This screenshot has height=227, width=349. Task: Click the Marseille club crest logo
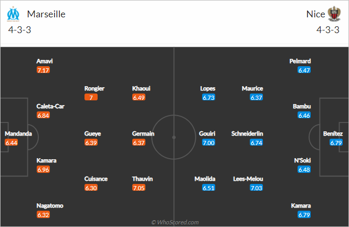click(x=13, y=14)
